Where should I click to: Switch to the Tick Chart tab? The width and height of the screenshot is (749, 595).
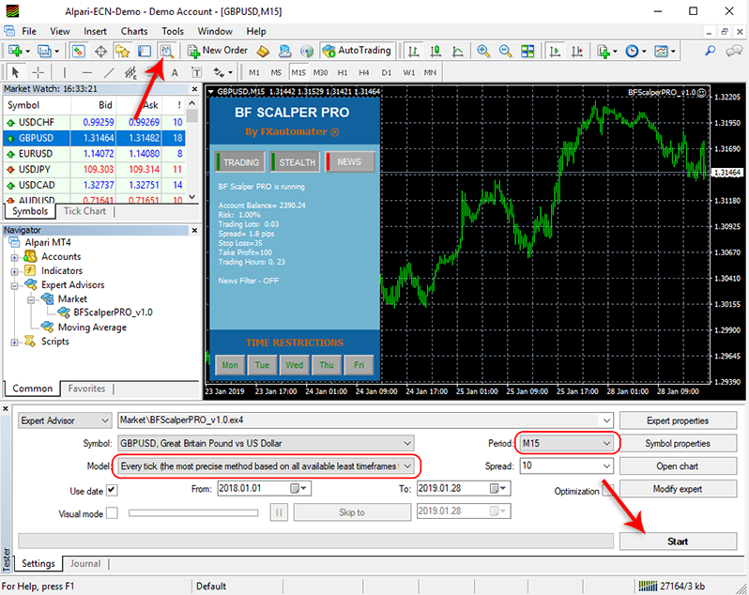(x=84, y=211)
